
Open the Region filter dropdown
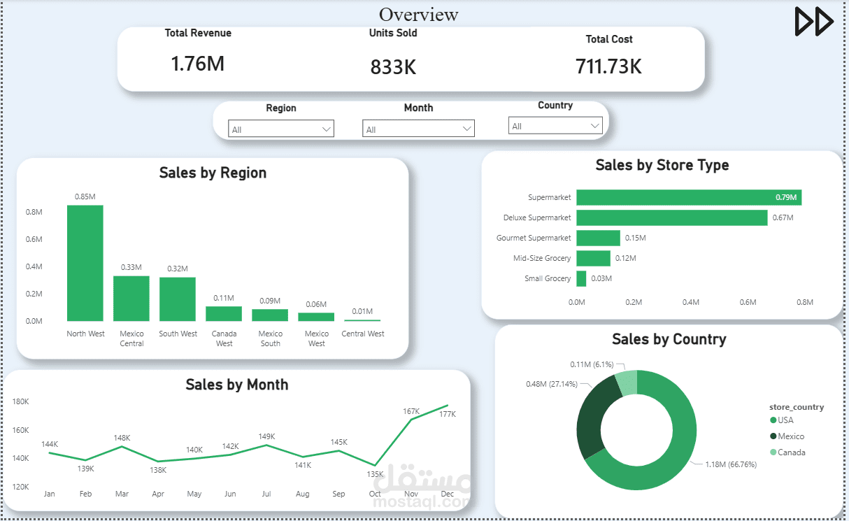click(x=281, y=129)
